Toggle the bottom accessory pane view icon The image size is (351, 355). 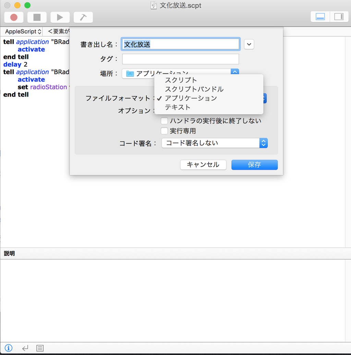pos(319,16)
